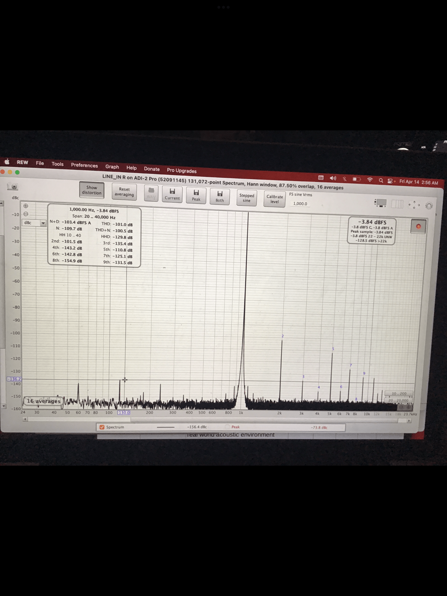Open the Donate menu
This screenshot has width=447, height=596.
(x=152, y=169)
